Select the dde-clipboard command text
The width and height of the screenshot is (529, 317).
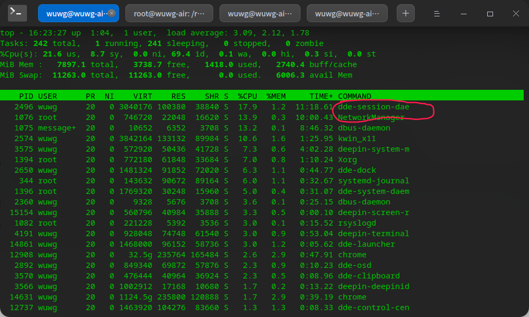tap(369, 276)
